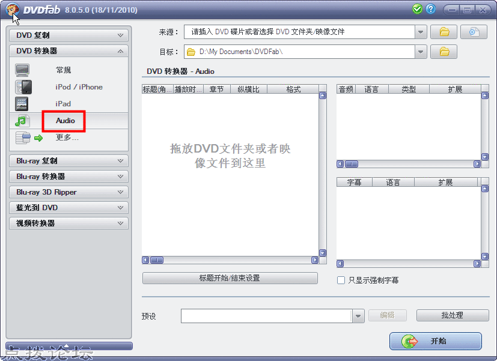The image size is (497, 361).
Task: Click the title list horizontal scrollbar thumb
Action: click(157, 260)
